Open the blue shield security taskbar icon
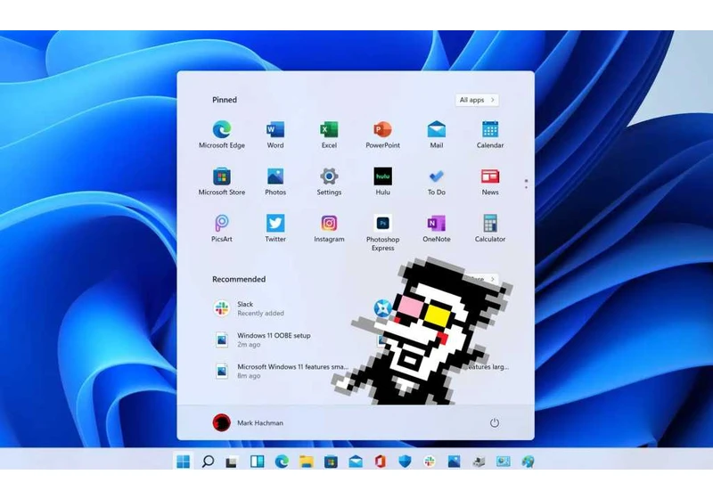This screenshot has height=499, width=713. [x=405, y=462]
